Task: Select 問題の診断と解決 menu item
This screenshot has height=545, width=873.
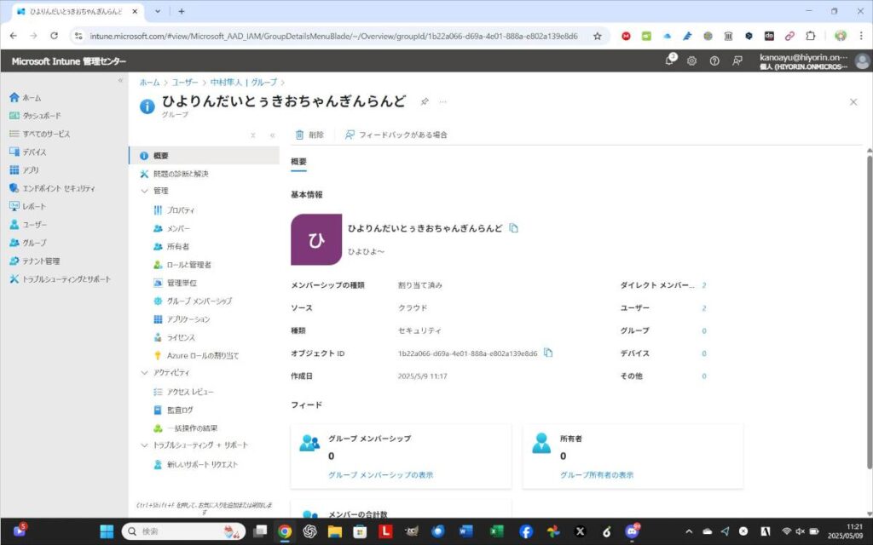Action: [174, 174]
